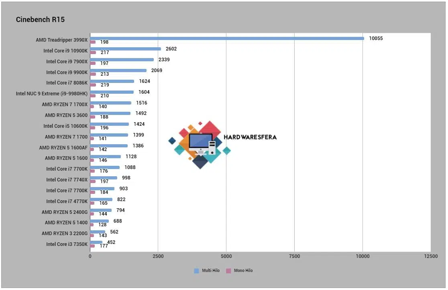Select the 452 score value
This screenshot has height=290, width=448.
point(111,242)
